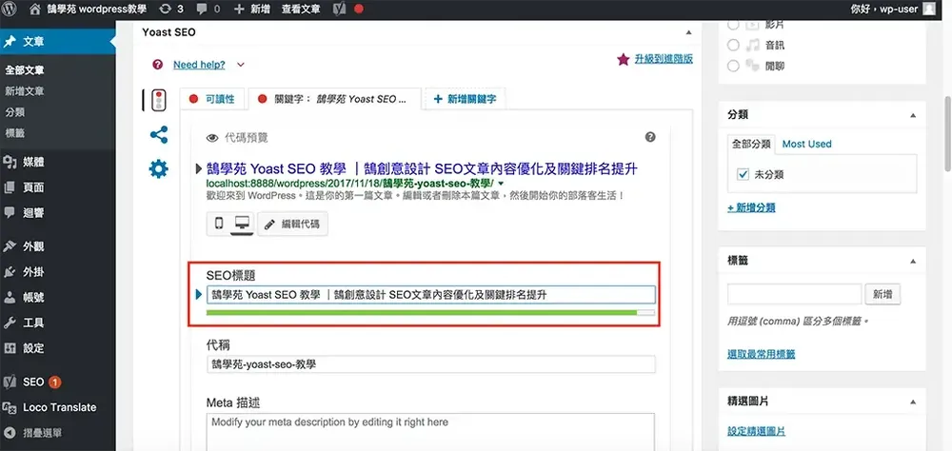Select the 音訊 post format radio

(733, 45)
